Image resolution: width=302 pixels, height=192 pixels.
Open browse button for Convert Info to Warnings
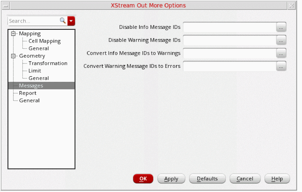coord(281,53)
